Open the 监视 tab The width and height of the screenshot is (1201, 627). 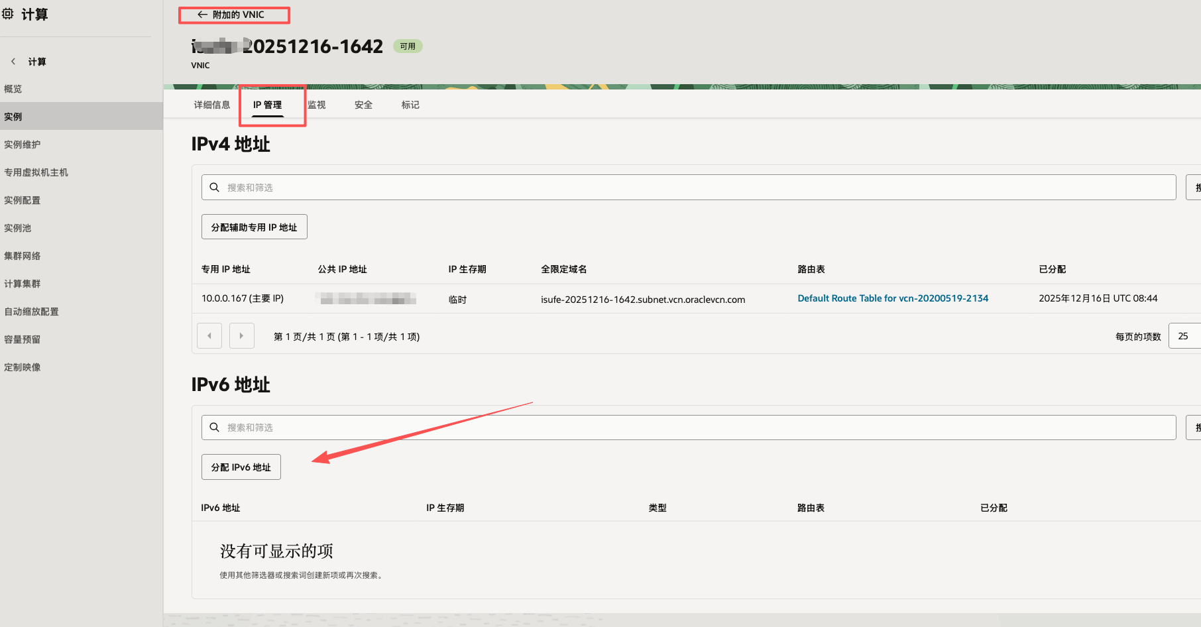tap(317, 105)
